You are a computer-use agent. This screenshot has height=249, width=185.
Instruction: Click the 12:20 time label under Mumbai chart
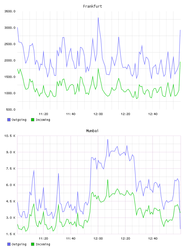click(x=125, y=239)
